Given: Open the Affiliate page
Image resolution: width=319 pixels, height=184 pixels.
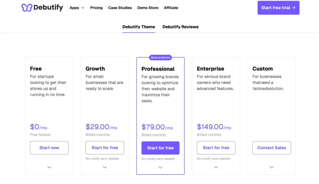Looking at the screenshot, I should coord(171,8).
